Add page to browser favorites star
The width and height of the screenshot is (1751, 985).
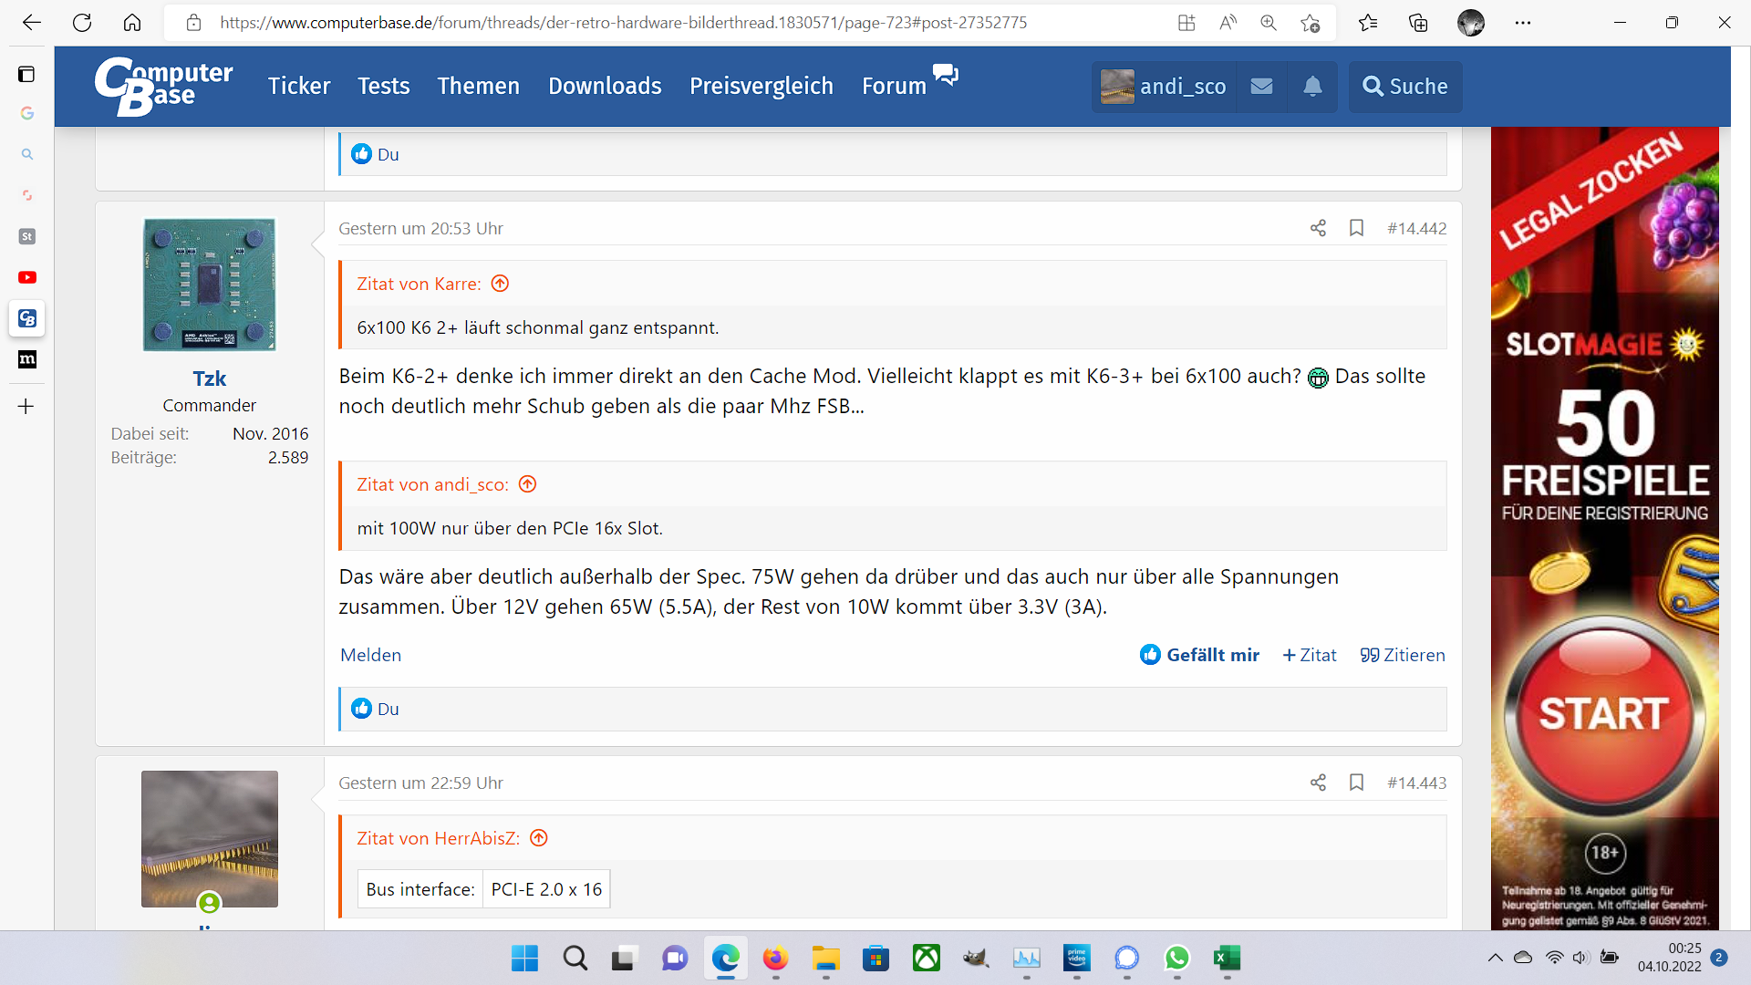1311,23
